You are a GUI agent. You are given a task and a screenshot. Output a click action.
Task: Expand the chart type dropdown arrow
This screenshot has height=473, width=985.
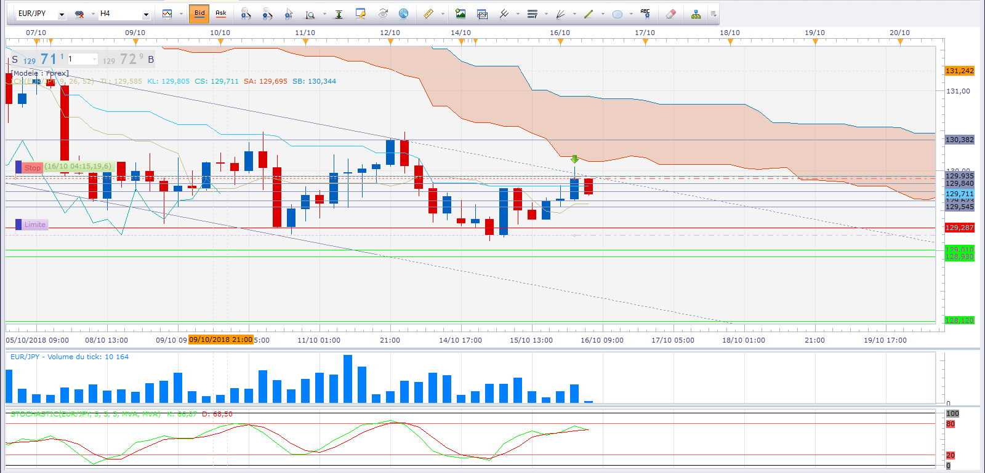181,14
